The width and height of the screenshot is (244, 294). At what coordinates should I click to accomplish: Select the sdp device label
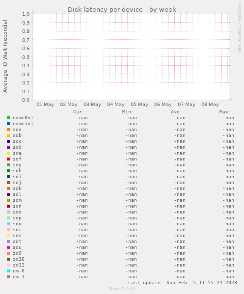coord(17,218)
